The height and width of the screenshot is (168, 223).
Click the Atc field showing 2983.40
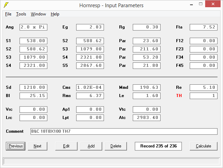click(146, 118)
